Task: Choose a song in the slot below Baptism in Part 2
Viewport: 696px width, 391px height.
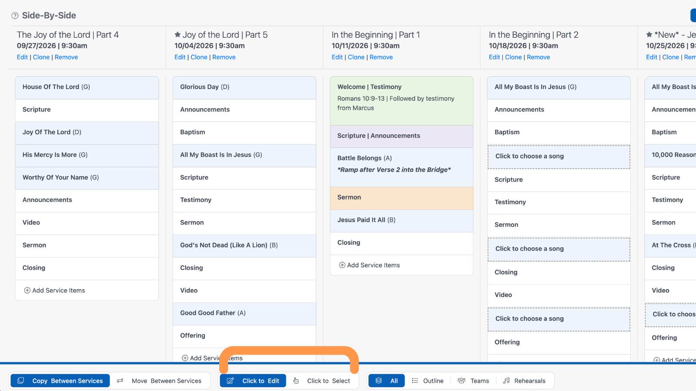Action: point(559,157)
